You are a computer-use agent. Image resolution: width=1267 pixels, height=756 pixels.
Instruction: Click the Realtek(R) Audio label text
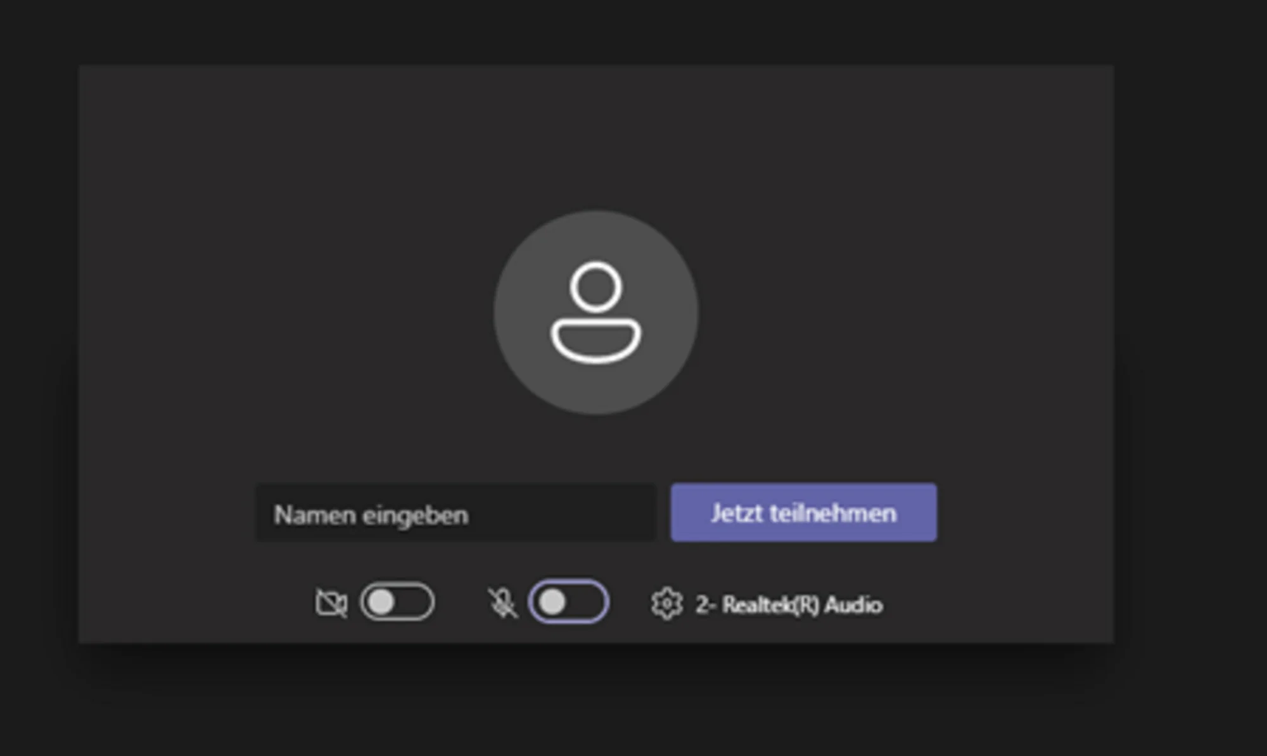click(802, 605)
